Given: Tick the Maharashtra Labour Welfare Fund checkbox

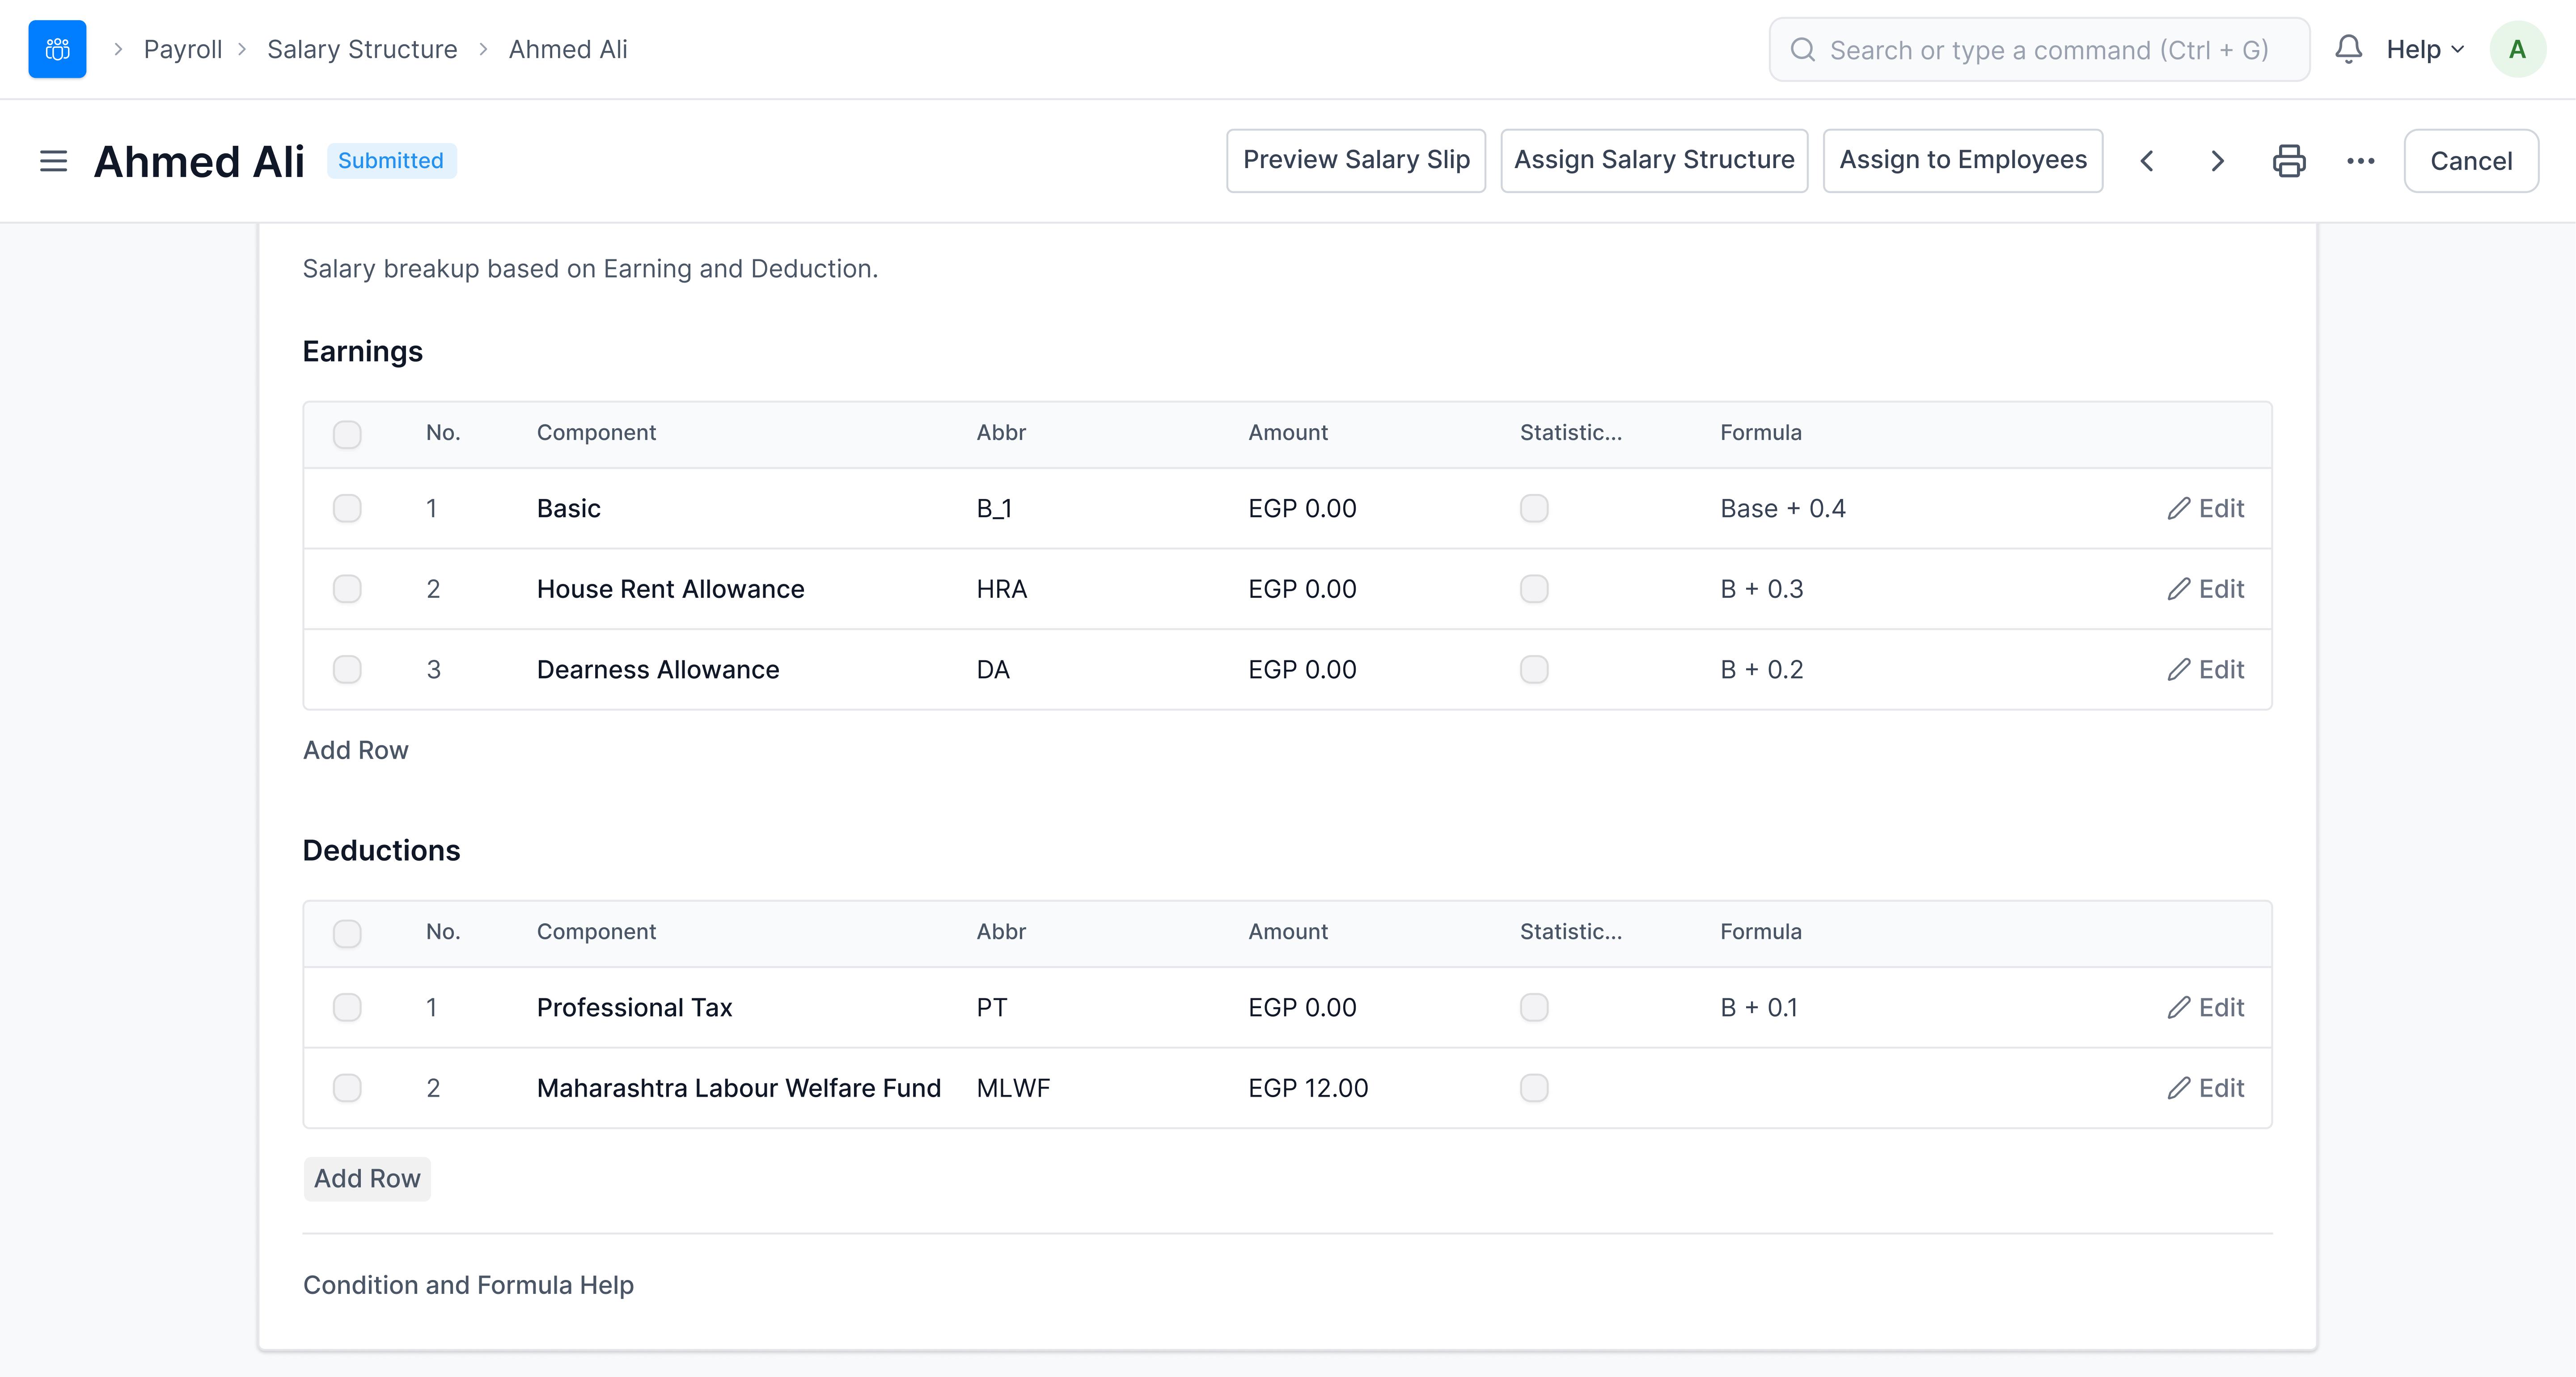Looking at the screenshot, I should (x=347, y=1088).
